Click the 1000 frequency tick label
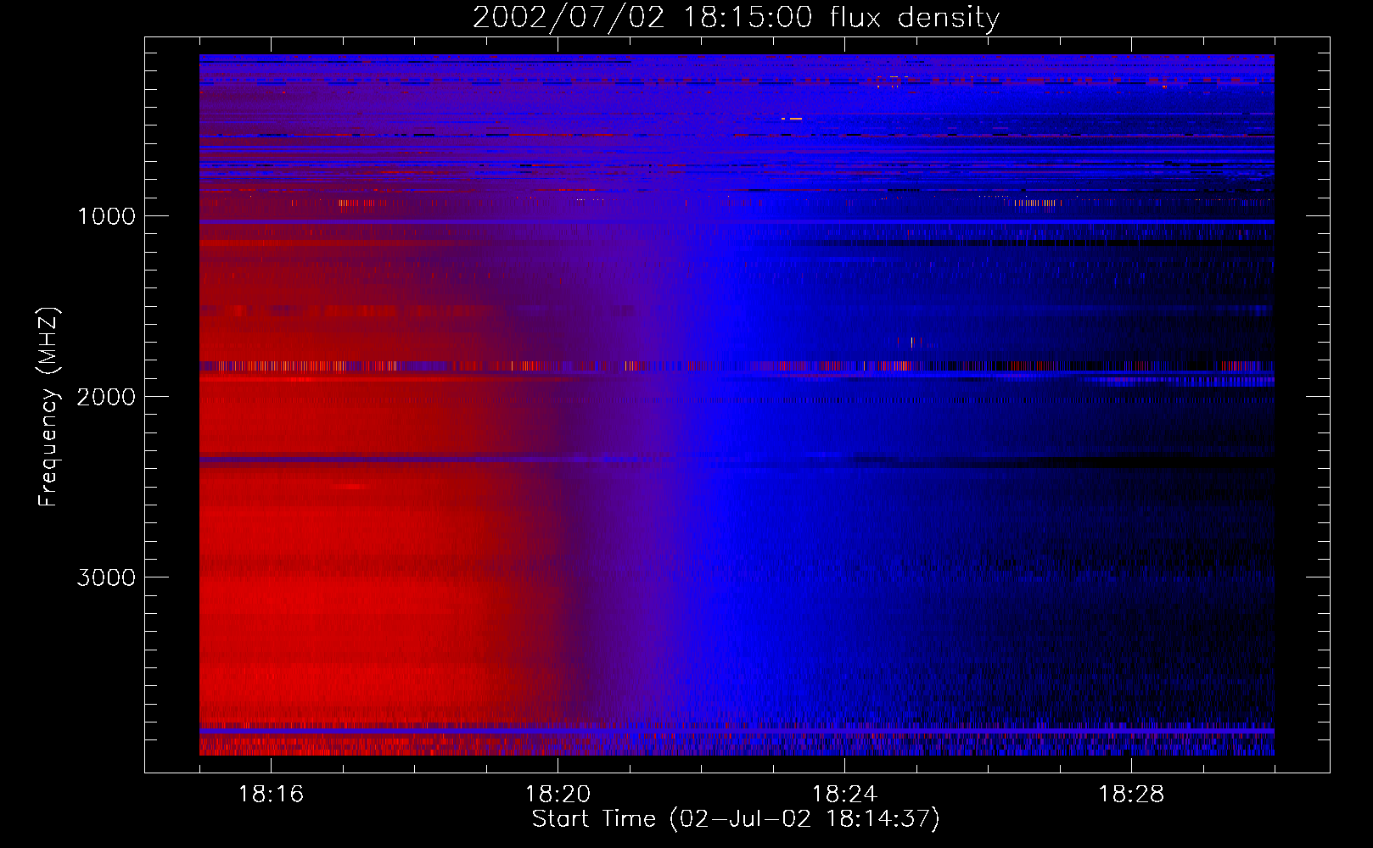 (106, 216)
